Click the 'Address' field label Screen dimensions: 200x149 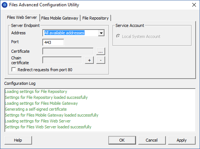(18, 33)
